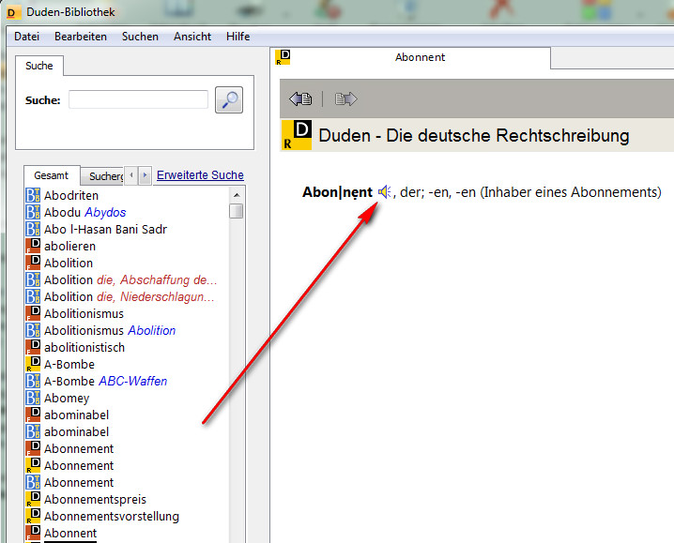The width and height of the screenshot is (674, 543).
Task: Open the Erweiterte Suche link
Action: click(200, 175)
